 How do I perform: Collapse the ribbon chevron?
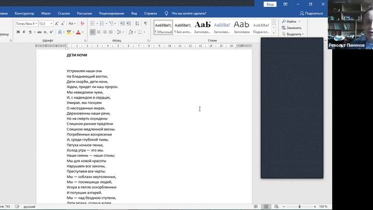(325, 41)
